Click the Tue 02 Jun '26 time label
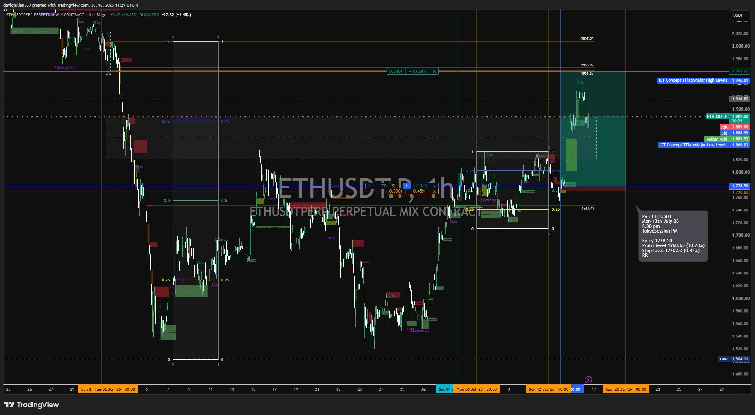This screenshot has width=755, height=415. (x=115, y=389)
